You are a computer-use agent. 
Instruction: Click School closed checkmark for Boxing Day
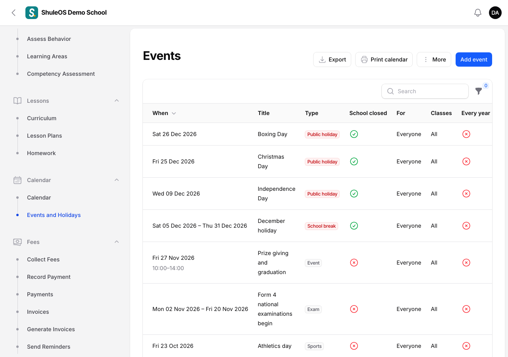point(354,134)
